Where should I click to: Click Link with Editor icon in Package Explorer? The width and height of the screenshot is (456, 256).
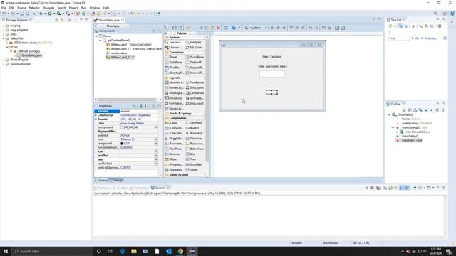(x=62, y=20)
